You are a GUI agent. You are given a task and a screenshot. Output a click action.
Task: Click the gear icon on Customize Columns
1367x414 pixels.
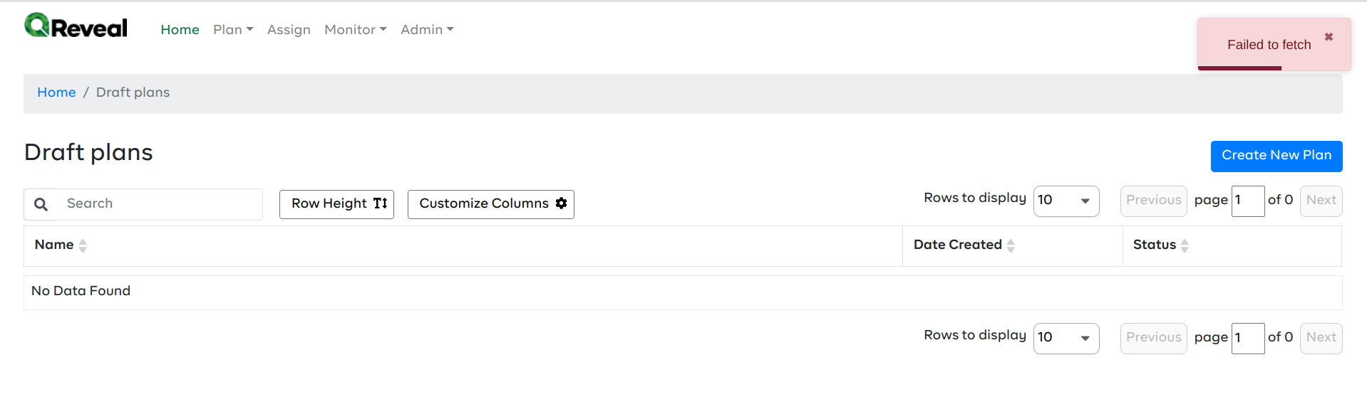[x=562, y=203]
